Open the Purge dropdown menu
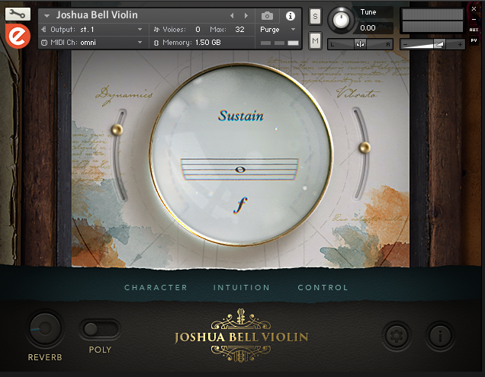Image resolution: width=485 pixels, height=377 pixels. (x=278, y=30)
